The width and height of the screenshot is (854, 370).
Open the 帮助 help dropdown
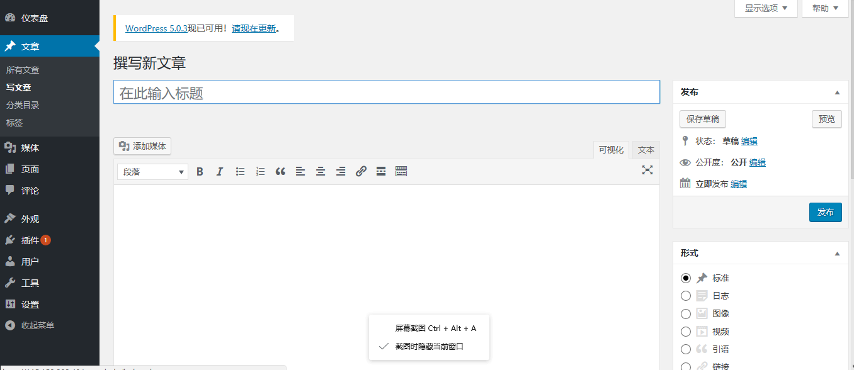[825, 8]
